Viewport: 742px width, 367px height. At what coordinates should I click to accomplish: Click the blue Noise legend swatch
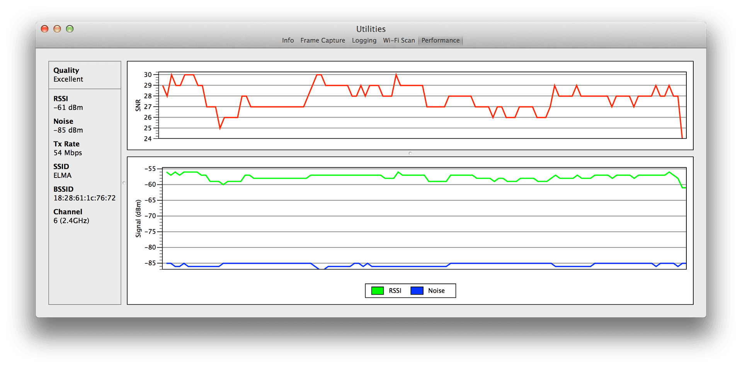(417, 290)
